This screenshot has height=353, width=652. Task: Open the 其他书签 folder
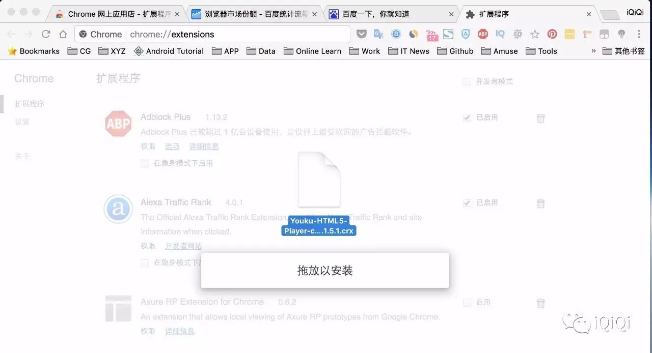623,51
